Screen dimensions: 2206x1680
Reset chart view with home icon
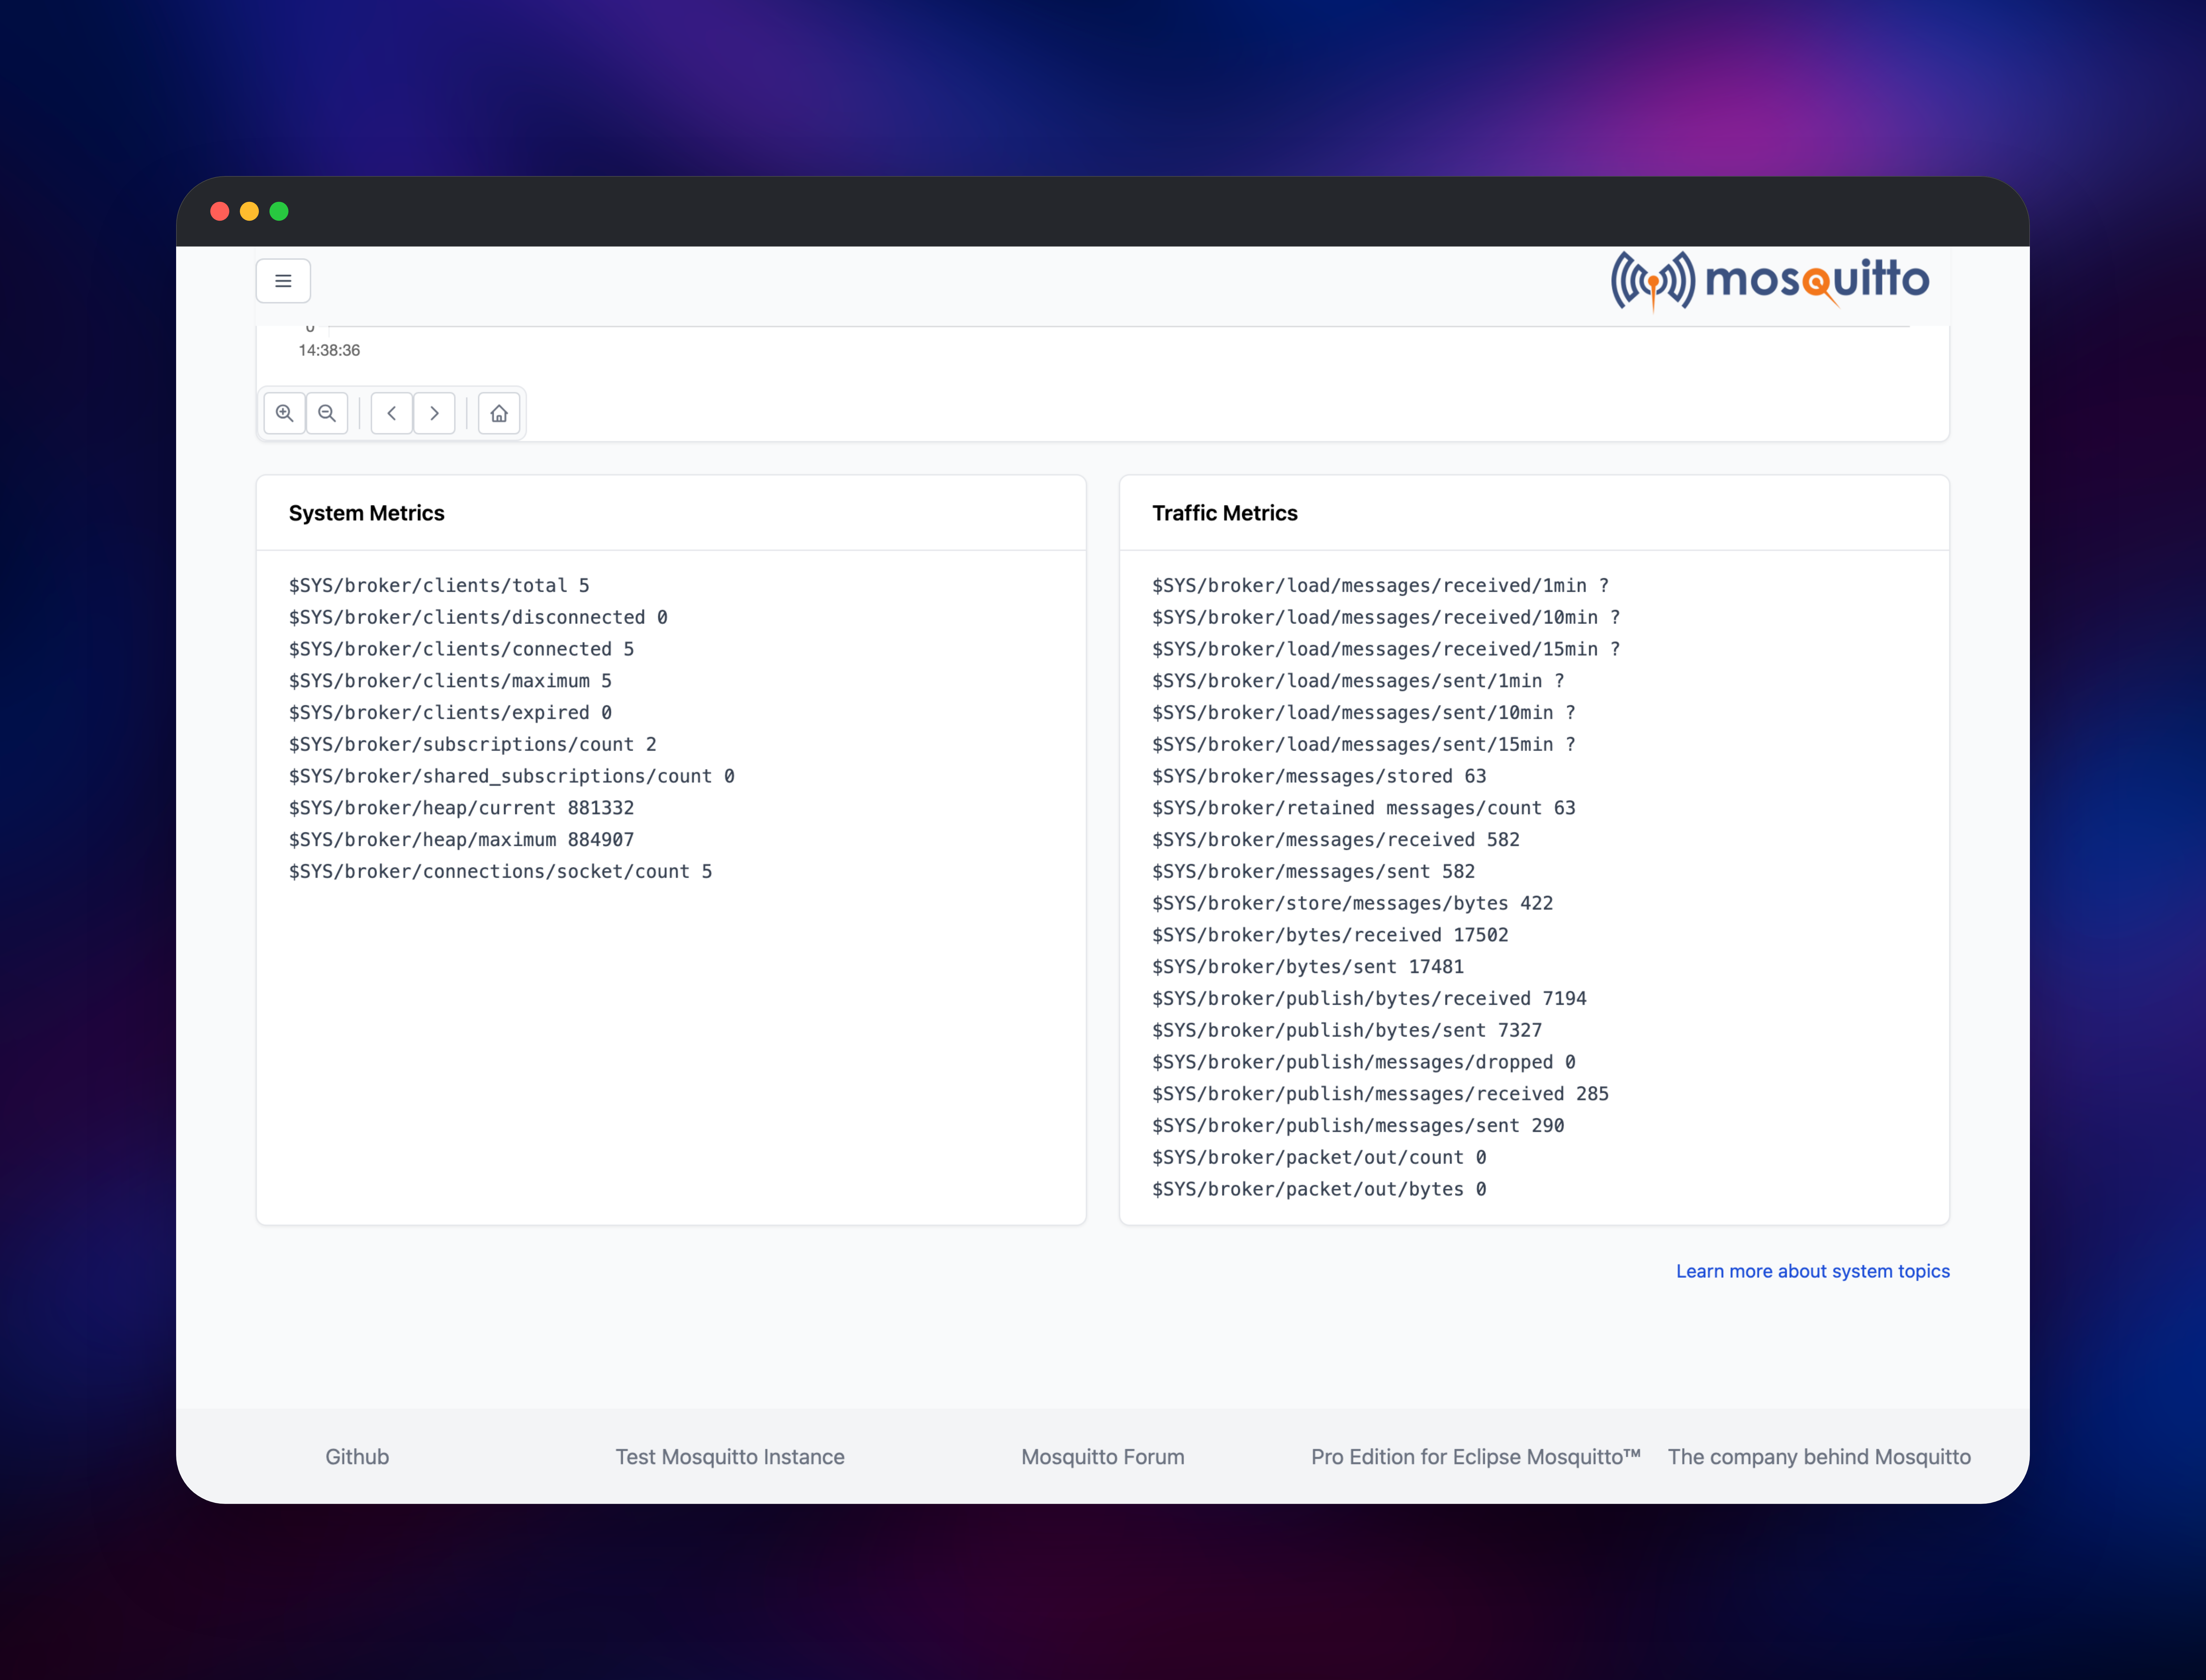point(499,413)
